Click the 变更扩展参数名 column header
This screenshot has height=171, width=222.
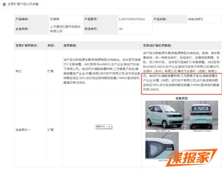(x=27, y=46)
